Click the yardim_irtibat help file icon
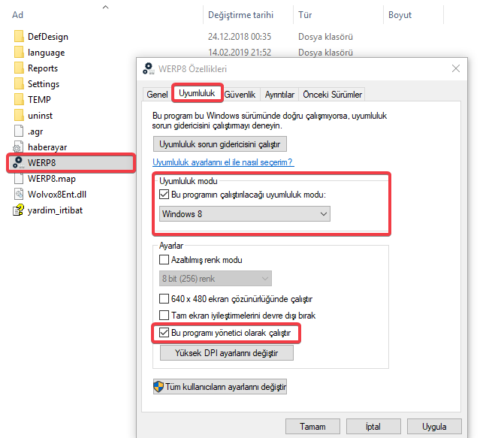This screenshot has height=438, width=504. tap(18, 210)
